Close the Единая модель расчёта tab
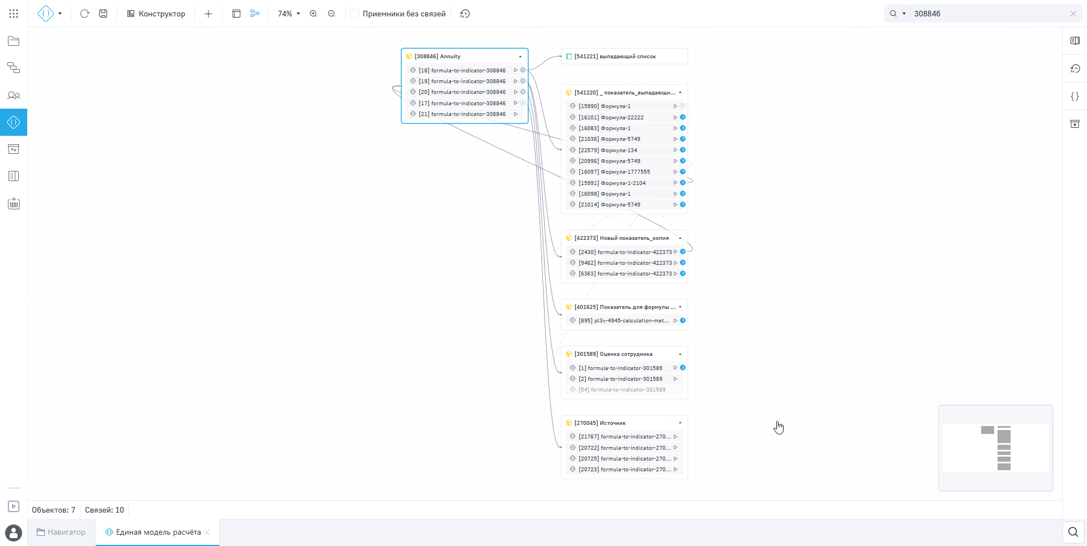1087x546 pixels. [x=207, y=532]
